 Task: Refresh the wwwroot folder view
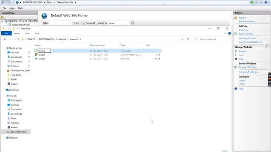coord(188,39)
